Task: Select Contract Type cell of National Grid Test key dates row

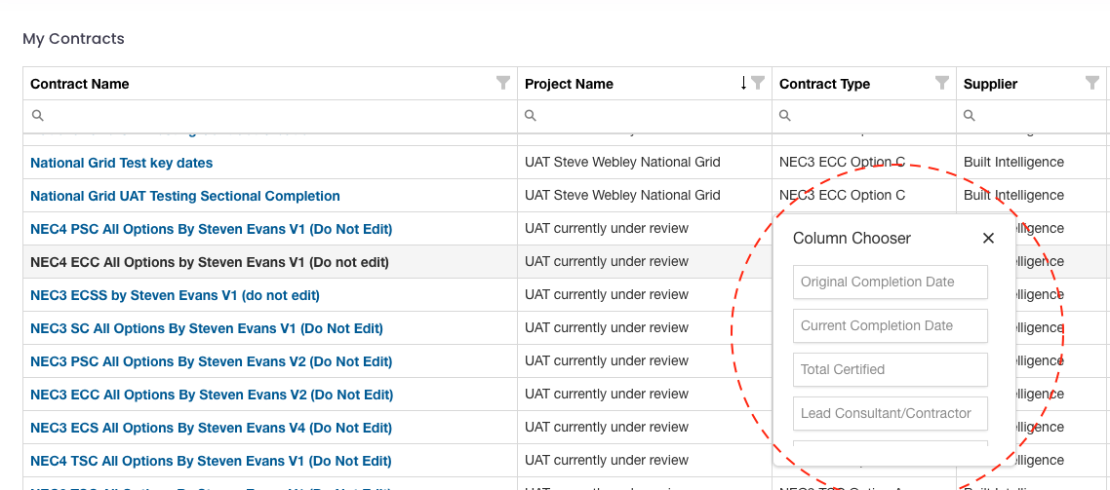Action: tap(864, 163)
